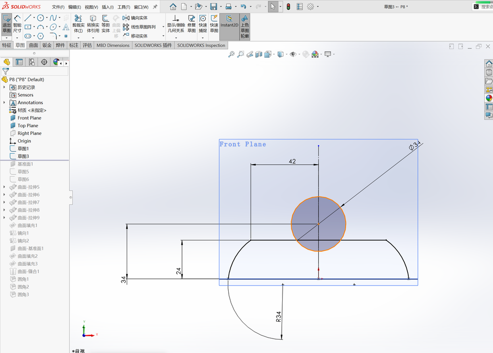The height and width of the screenshot is (353, 493).
Task: Click the Repair Sketch (修复草图) tool
Action: tap(192, 24)
